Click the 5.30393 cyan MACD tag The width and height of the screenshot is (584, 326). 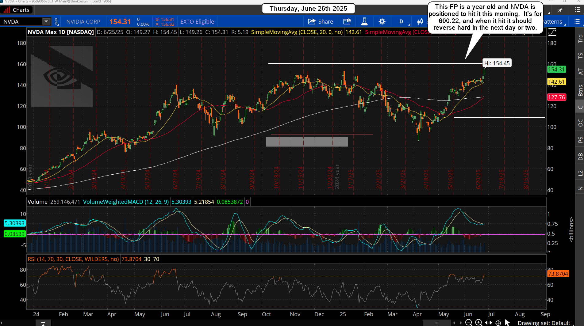[x=14, y=223]
